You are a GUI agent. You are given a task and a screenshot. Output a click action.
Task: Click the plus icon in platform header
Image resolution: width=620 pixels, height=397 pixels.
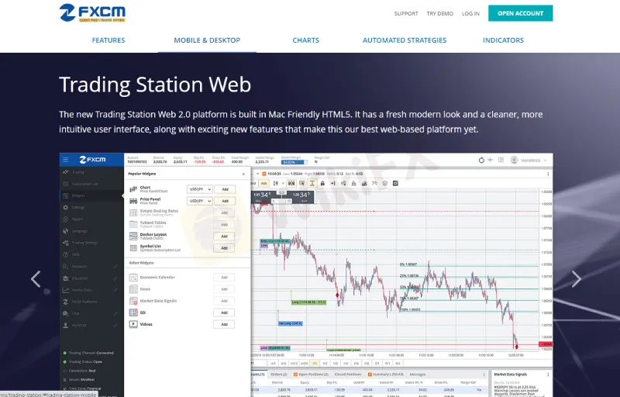[x=490, y=160]
